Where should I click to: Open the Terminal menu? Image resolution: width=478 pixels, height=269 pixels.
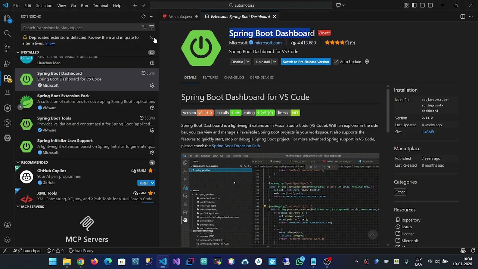100,6
